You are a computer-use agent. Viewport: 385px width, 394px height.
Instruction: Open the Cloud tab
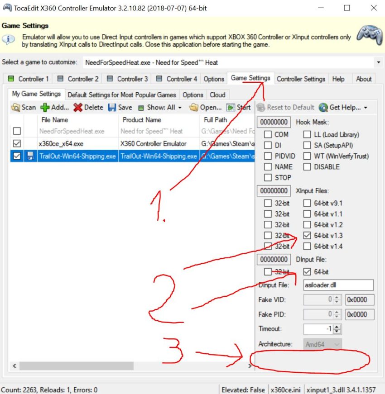click(218, 95)
